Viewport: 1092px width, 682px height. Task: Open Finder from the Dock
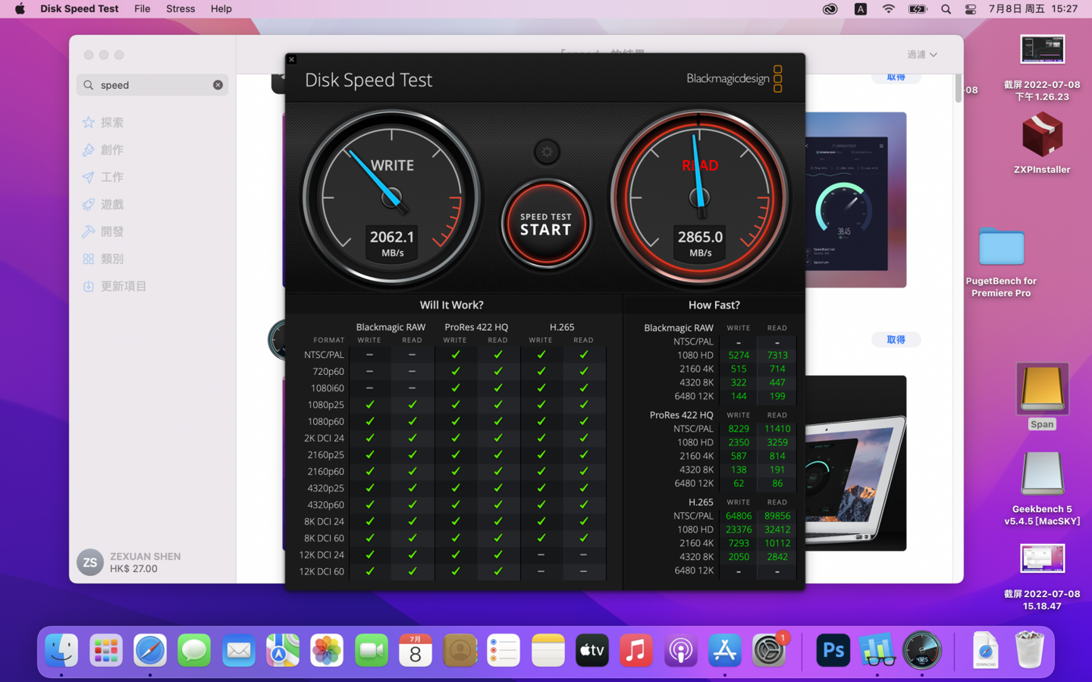click(x=61, y=651)
